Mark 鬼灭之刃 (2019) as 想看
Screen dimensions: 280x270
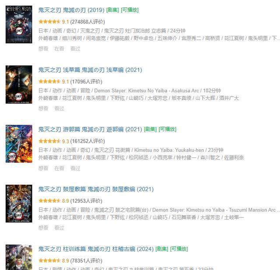pos(43,49)
